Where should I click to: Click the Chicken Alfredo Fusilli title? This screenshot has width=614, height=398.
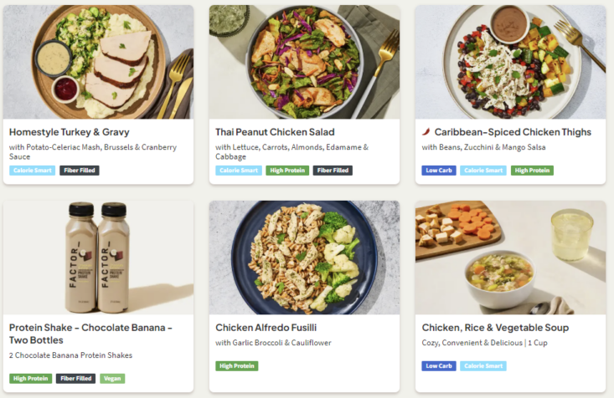[266, 328]
